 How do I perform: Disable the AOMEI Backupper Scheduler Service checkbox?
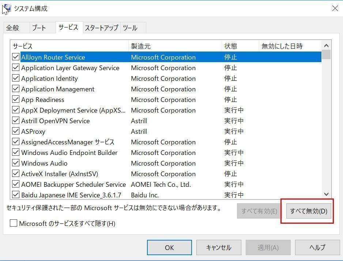(16, 184)
